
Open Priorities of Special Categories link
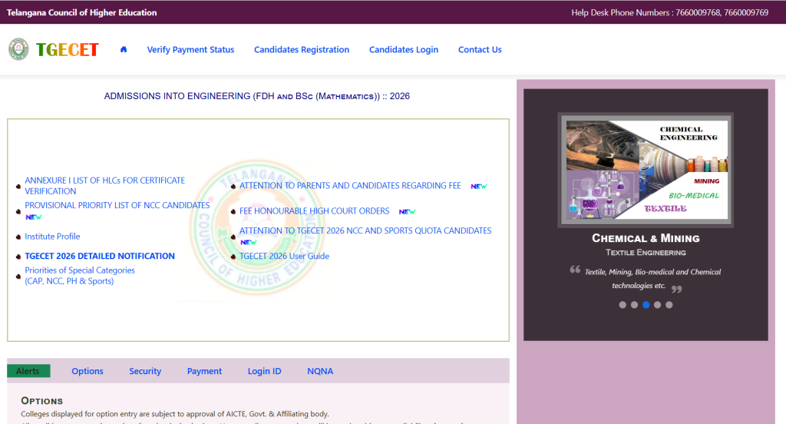[80, 276]
